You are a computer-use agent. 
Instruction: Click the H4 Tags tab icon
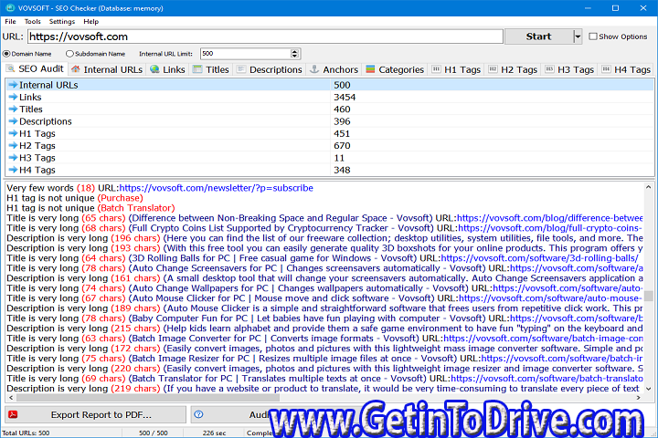606,69
